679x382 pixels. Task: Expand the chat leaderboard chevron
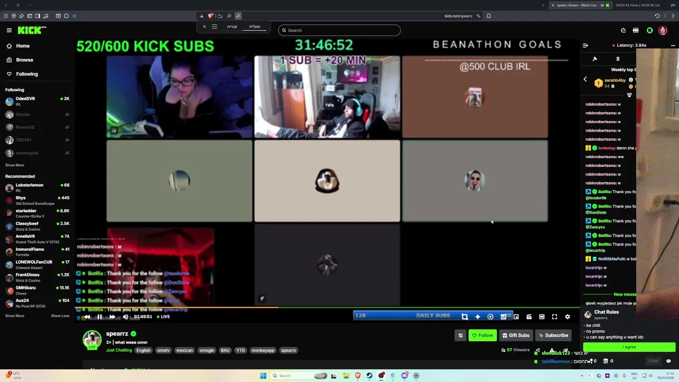pyautogui.click(x=629, y=95)
